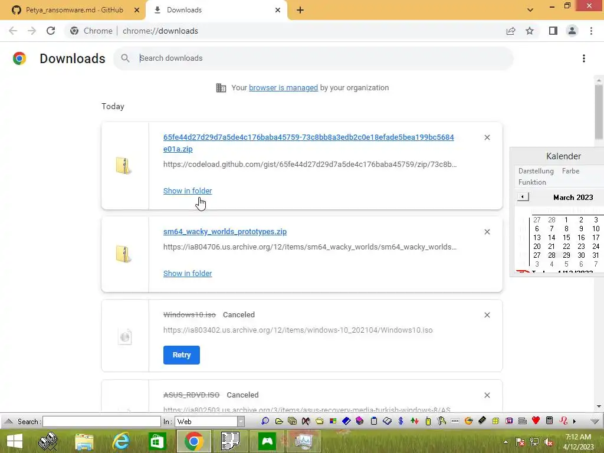
Task: Close the Petya_ransomware.md GitHub tab
Action: point(137,10)
